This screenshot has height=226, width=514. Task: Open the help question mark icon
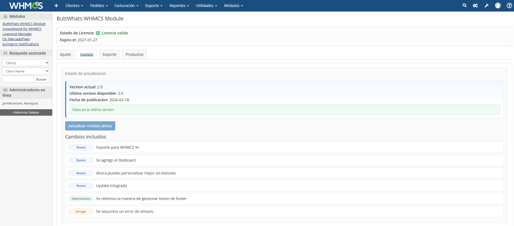509,6
